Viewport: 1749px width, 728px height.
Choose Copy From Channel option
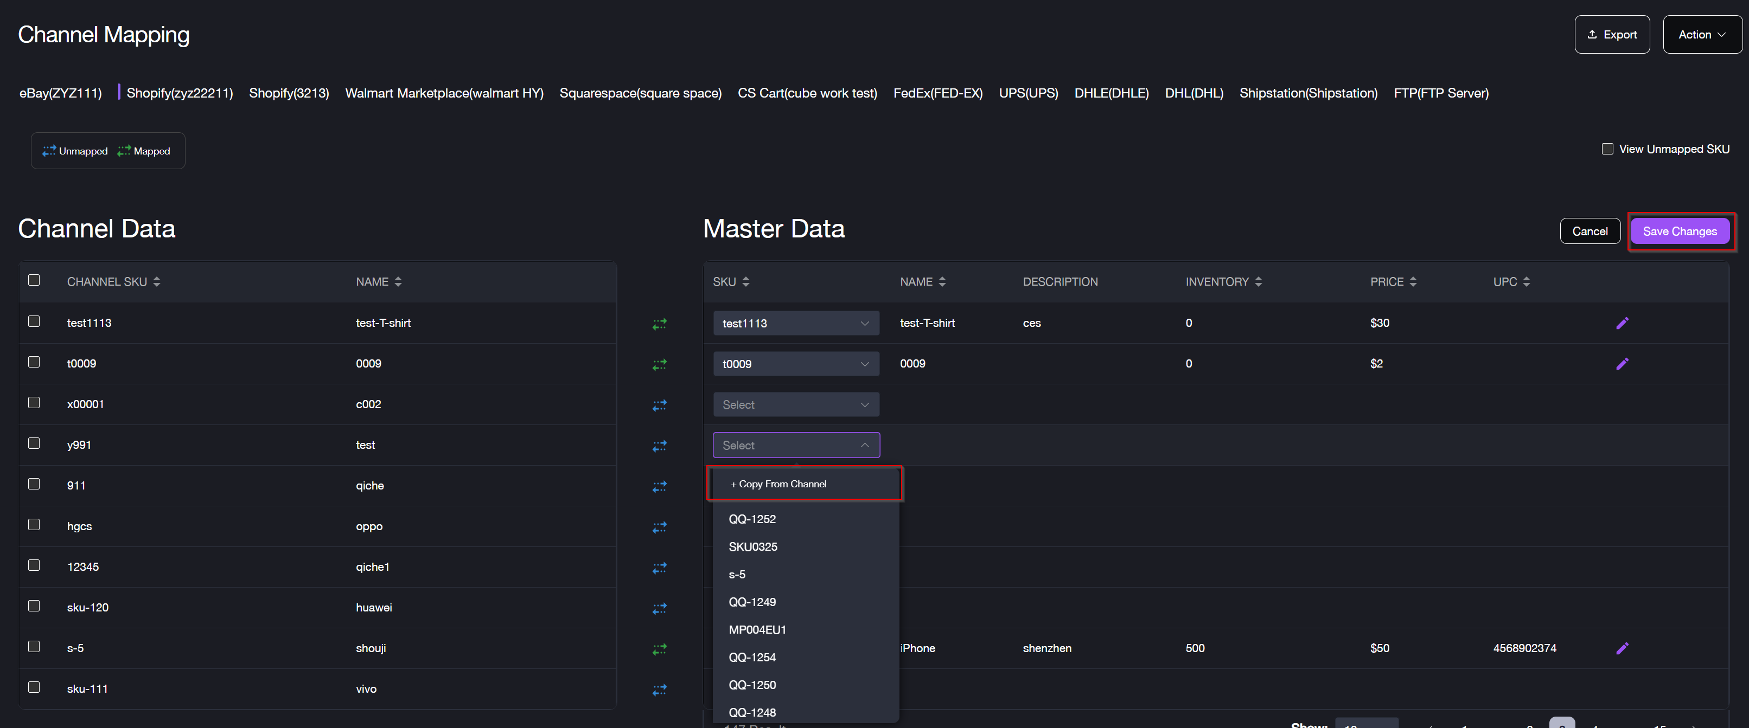click(x=782, y=484)
